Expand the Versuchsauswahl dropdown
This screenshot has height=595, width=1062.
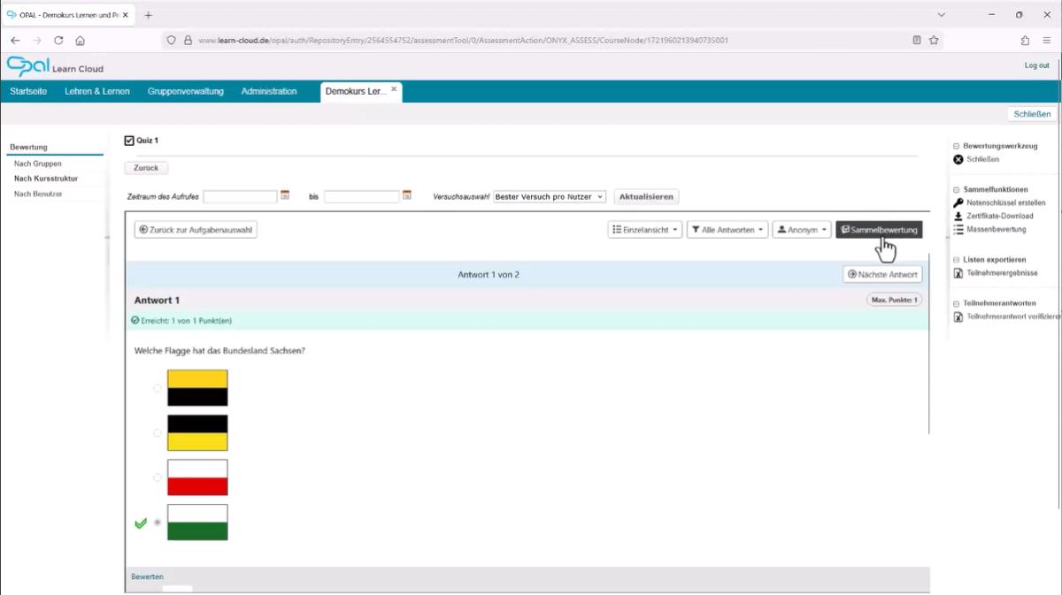coord(549,196)
